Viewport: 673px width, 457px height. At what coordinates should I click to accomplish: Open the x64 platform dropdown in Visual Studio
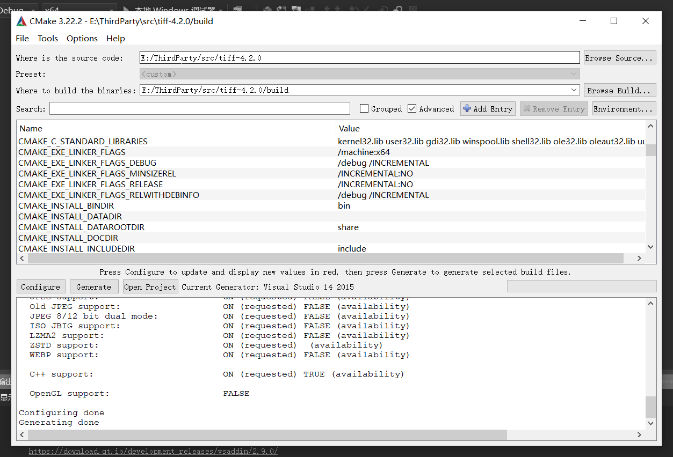tap(79, 9)
